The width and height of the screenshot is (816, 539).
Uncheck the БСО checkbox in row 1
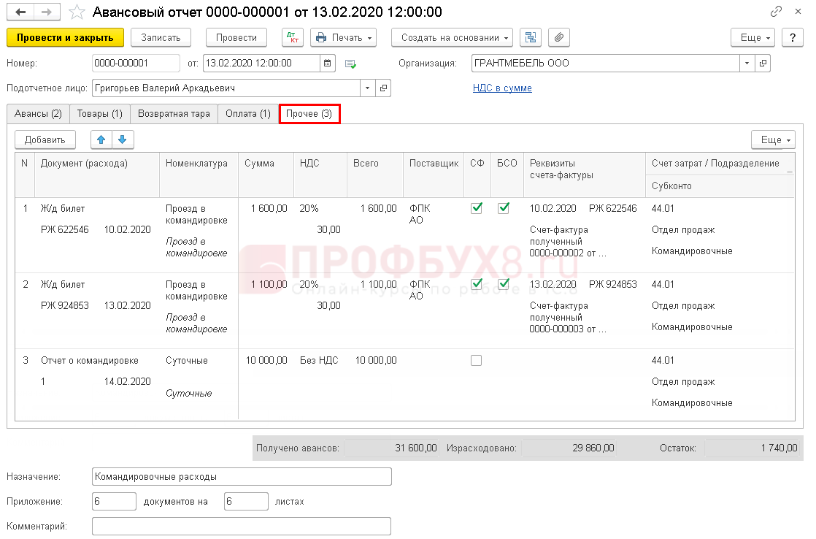[504, 208]
